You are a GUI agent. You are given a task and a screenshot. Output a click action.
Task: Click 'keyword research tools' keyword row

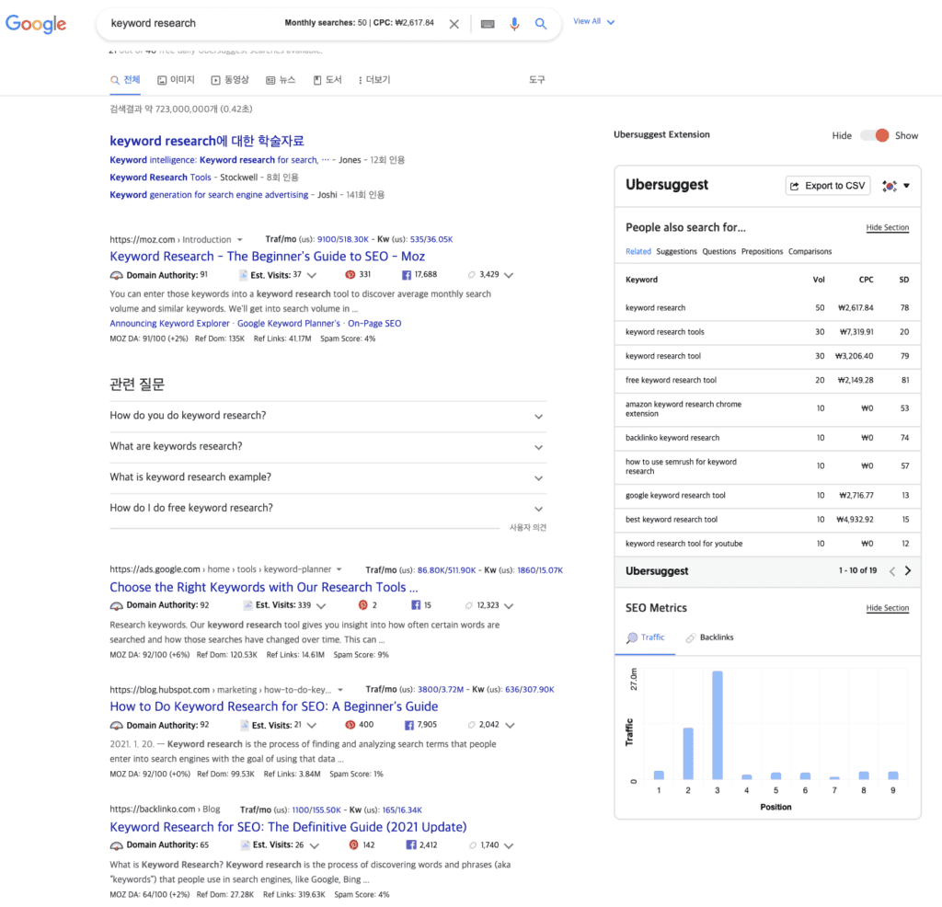click(768, 332)
